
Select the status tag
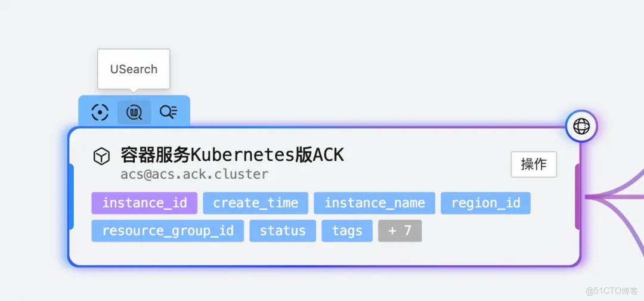coord(283,231)
